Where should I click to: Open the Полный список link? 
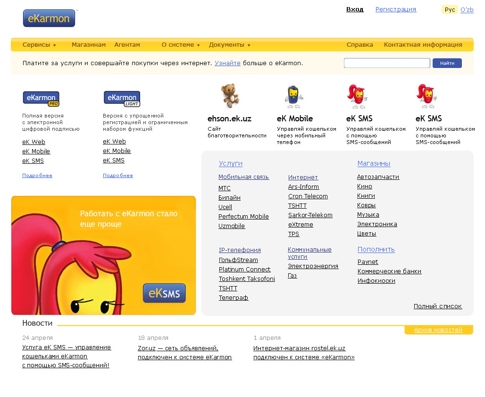click(438, 306)
